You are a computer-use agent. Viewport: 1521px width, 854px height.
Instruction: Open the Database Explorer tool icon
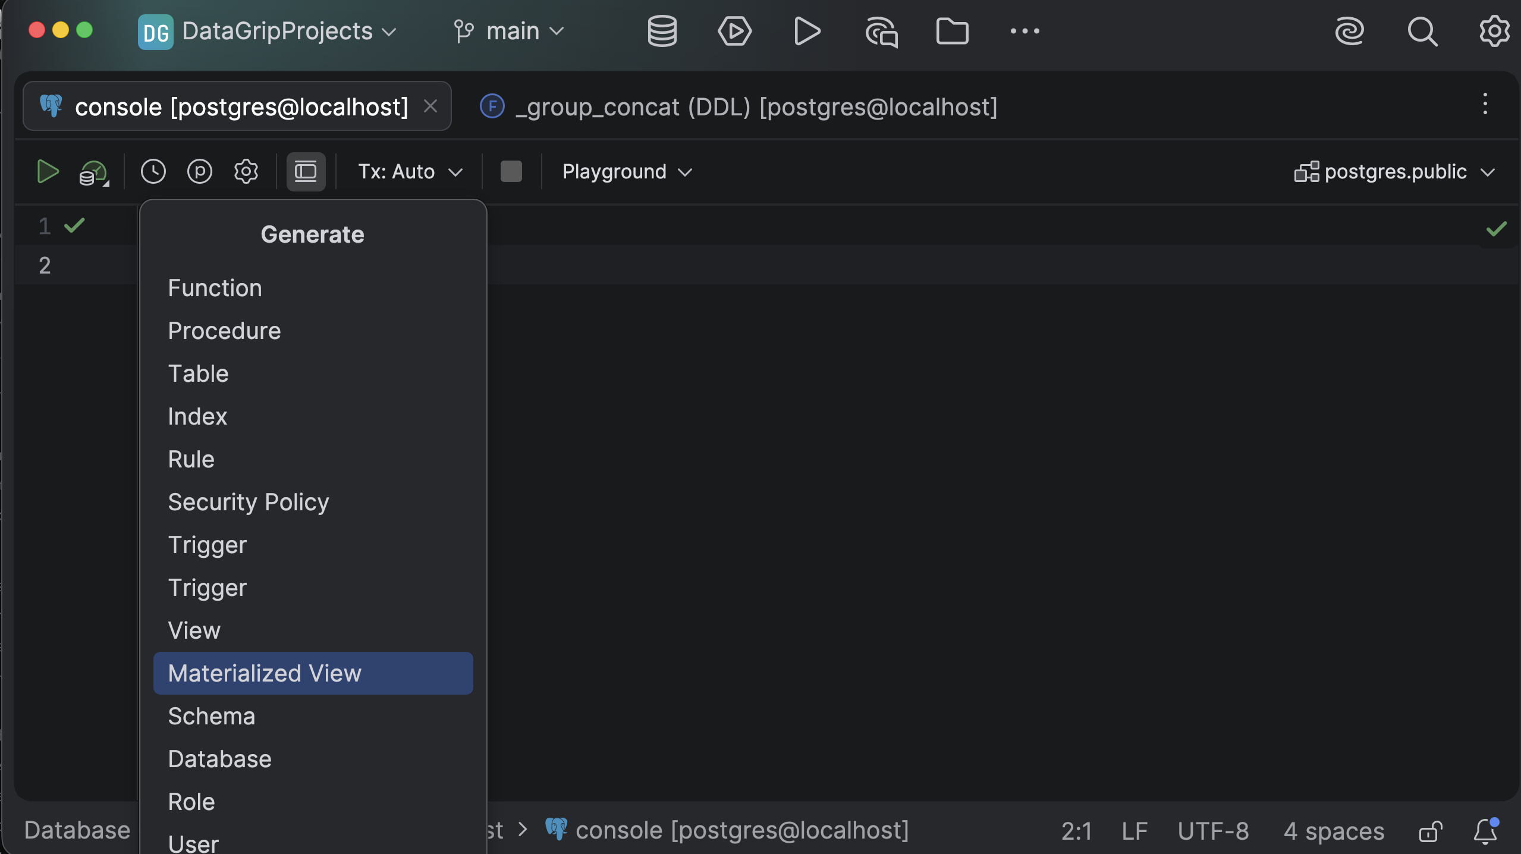point(662,31)
